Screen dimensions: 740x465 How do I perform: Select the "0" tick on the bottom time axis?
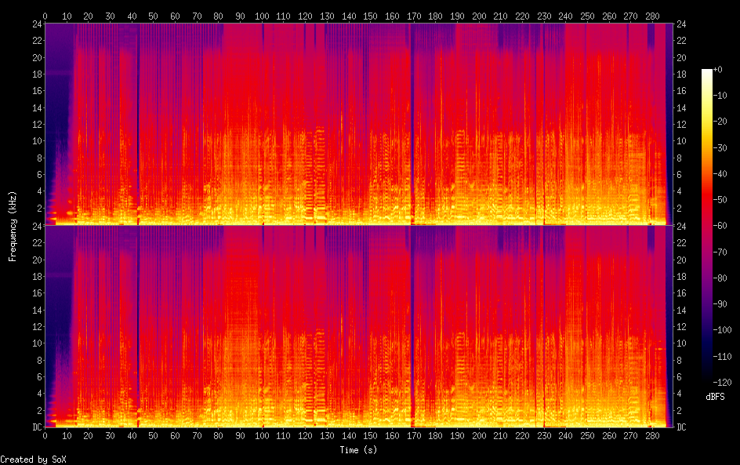pos(45,436)
